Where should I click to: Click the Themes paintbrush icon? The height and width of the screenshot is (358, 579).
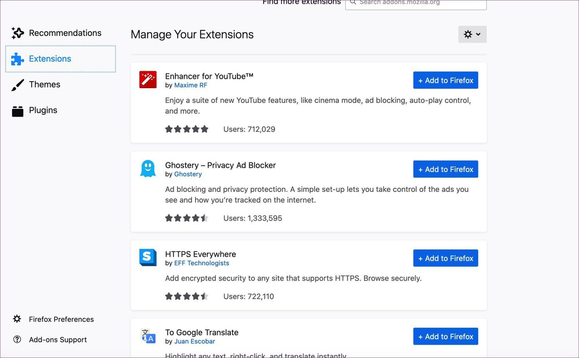tap(17, 85)
